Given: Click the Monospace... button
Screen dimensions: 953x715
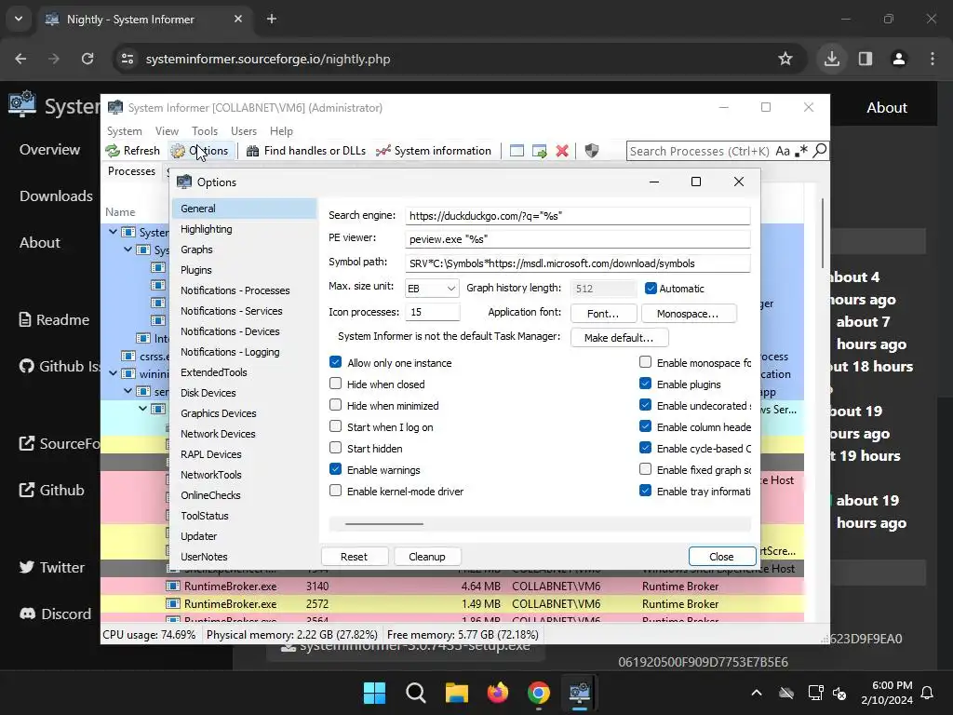Looking at the screenshot, I should pos(688,314).
